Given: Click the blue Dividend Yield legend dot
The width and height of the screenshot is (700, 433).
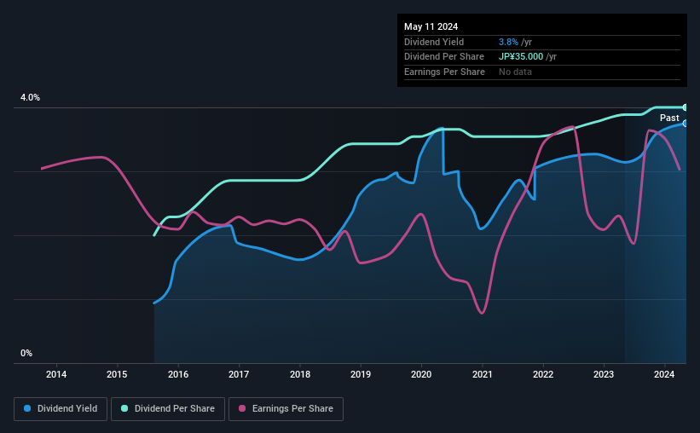Looking at the screenshot, I should (27, 408).
